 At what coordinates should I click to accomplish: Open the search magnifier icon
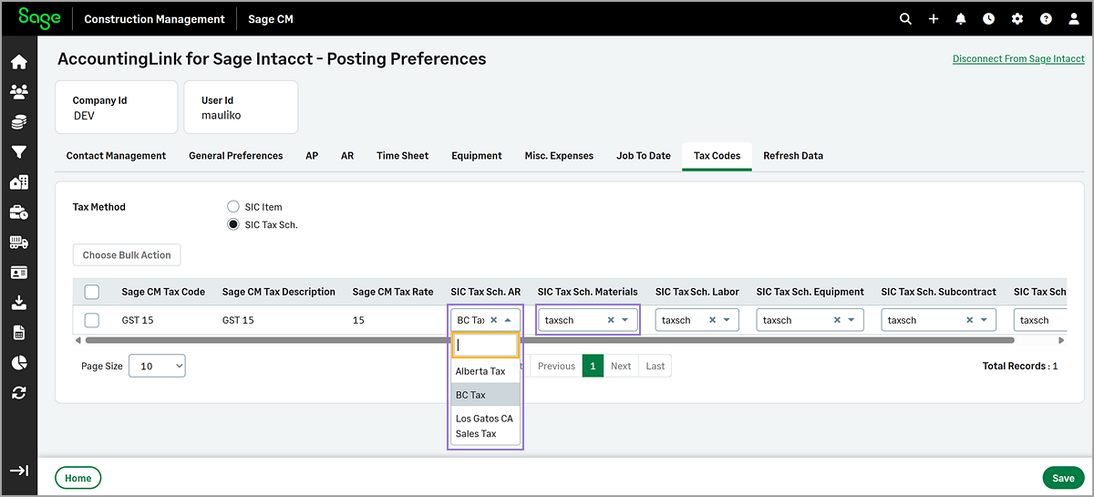(905, 18)
